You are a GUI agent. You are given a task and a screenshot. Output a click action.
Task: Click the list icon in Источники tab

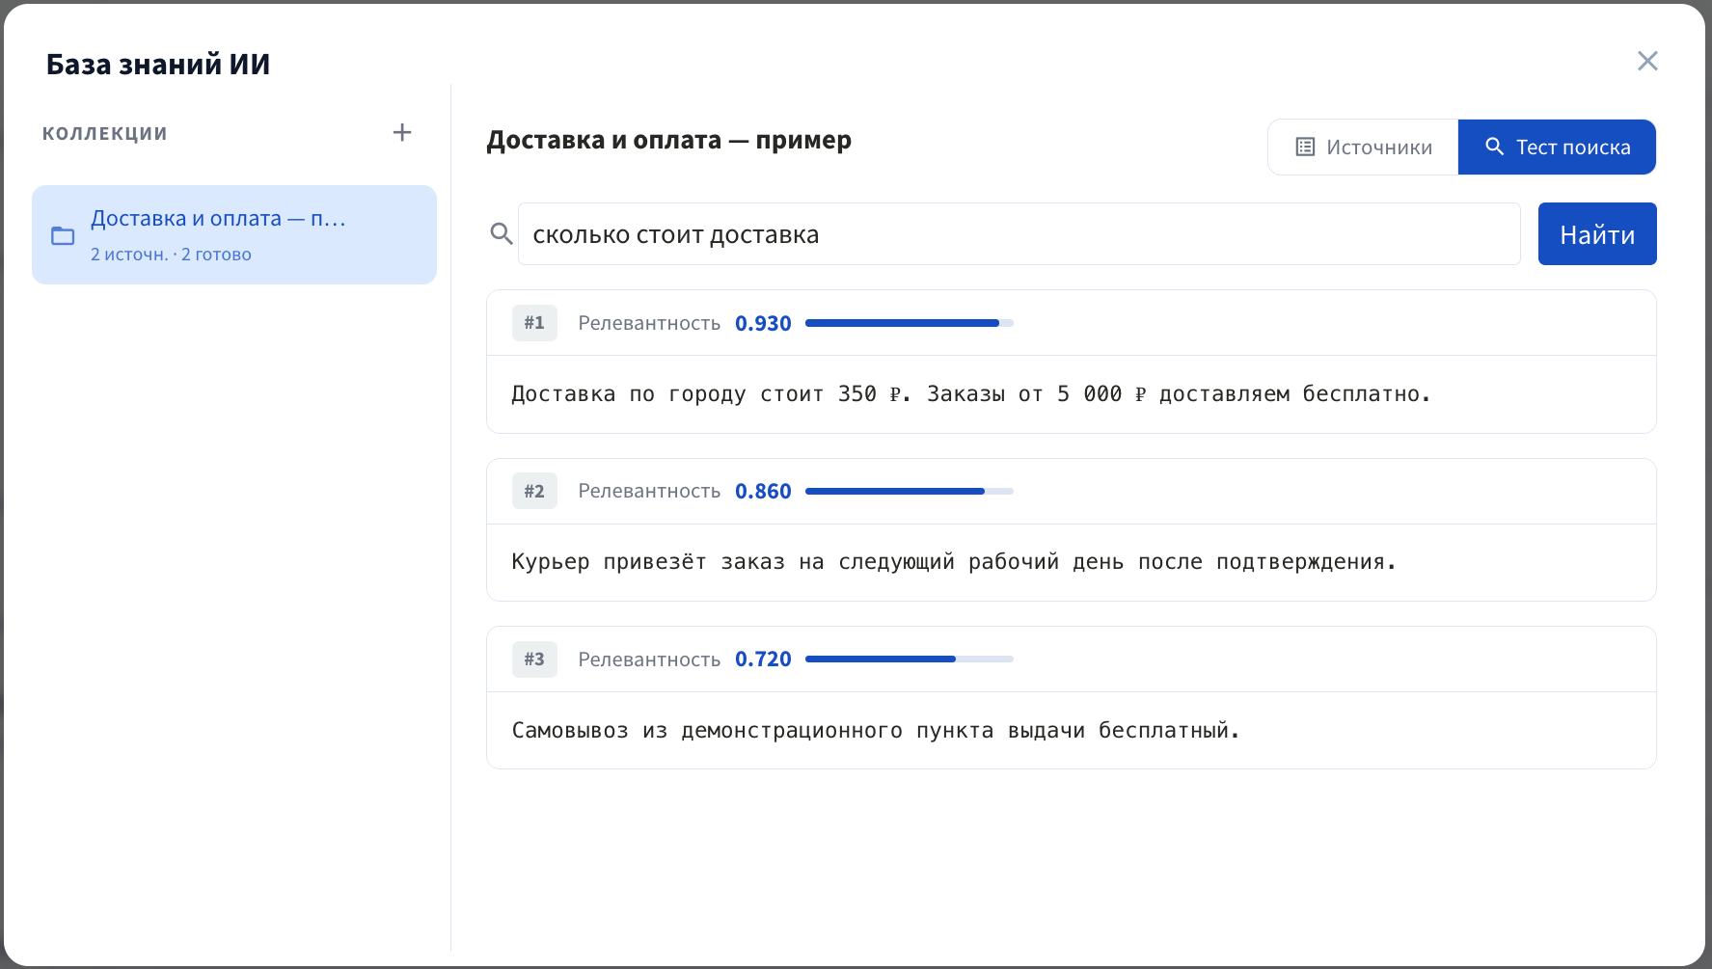click(x=1305, y=147)
